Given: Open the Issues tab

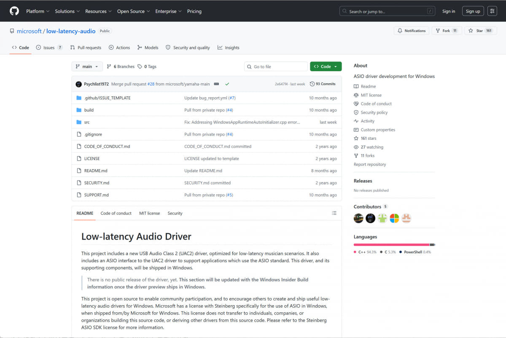Looking at the screenshot, I should 49,48.
